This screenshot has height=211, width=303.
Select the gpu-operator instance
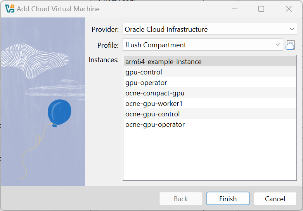(x=146, y=83)
